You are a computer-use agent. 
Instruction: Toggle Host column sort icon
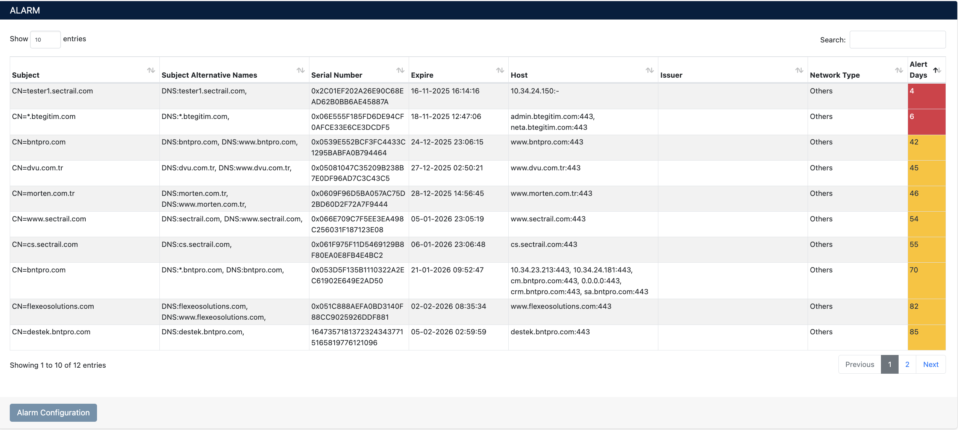click(649, 70)
